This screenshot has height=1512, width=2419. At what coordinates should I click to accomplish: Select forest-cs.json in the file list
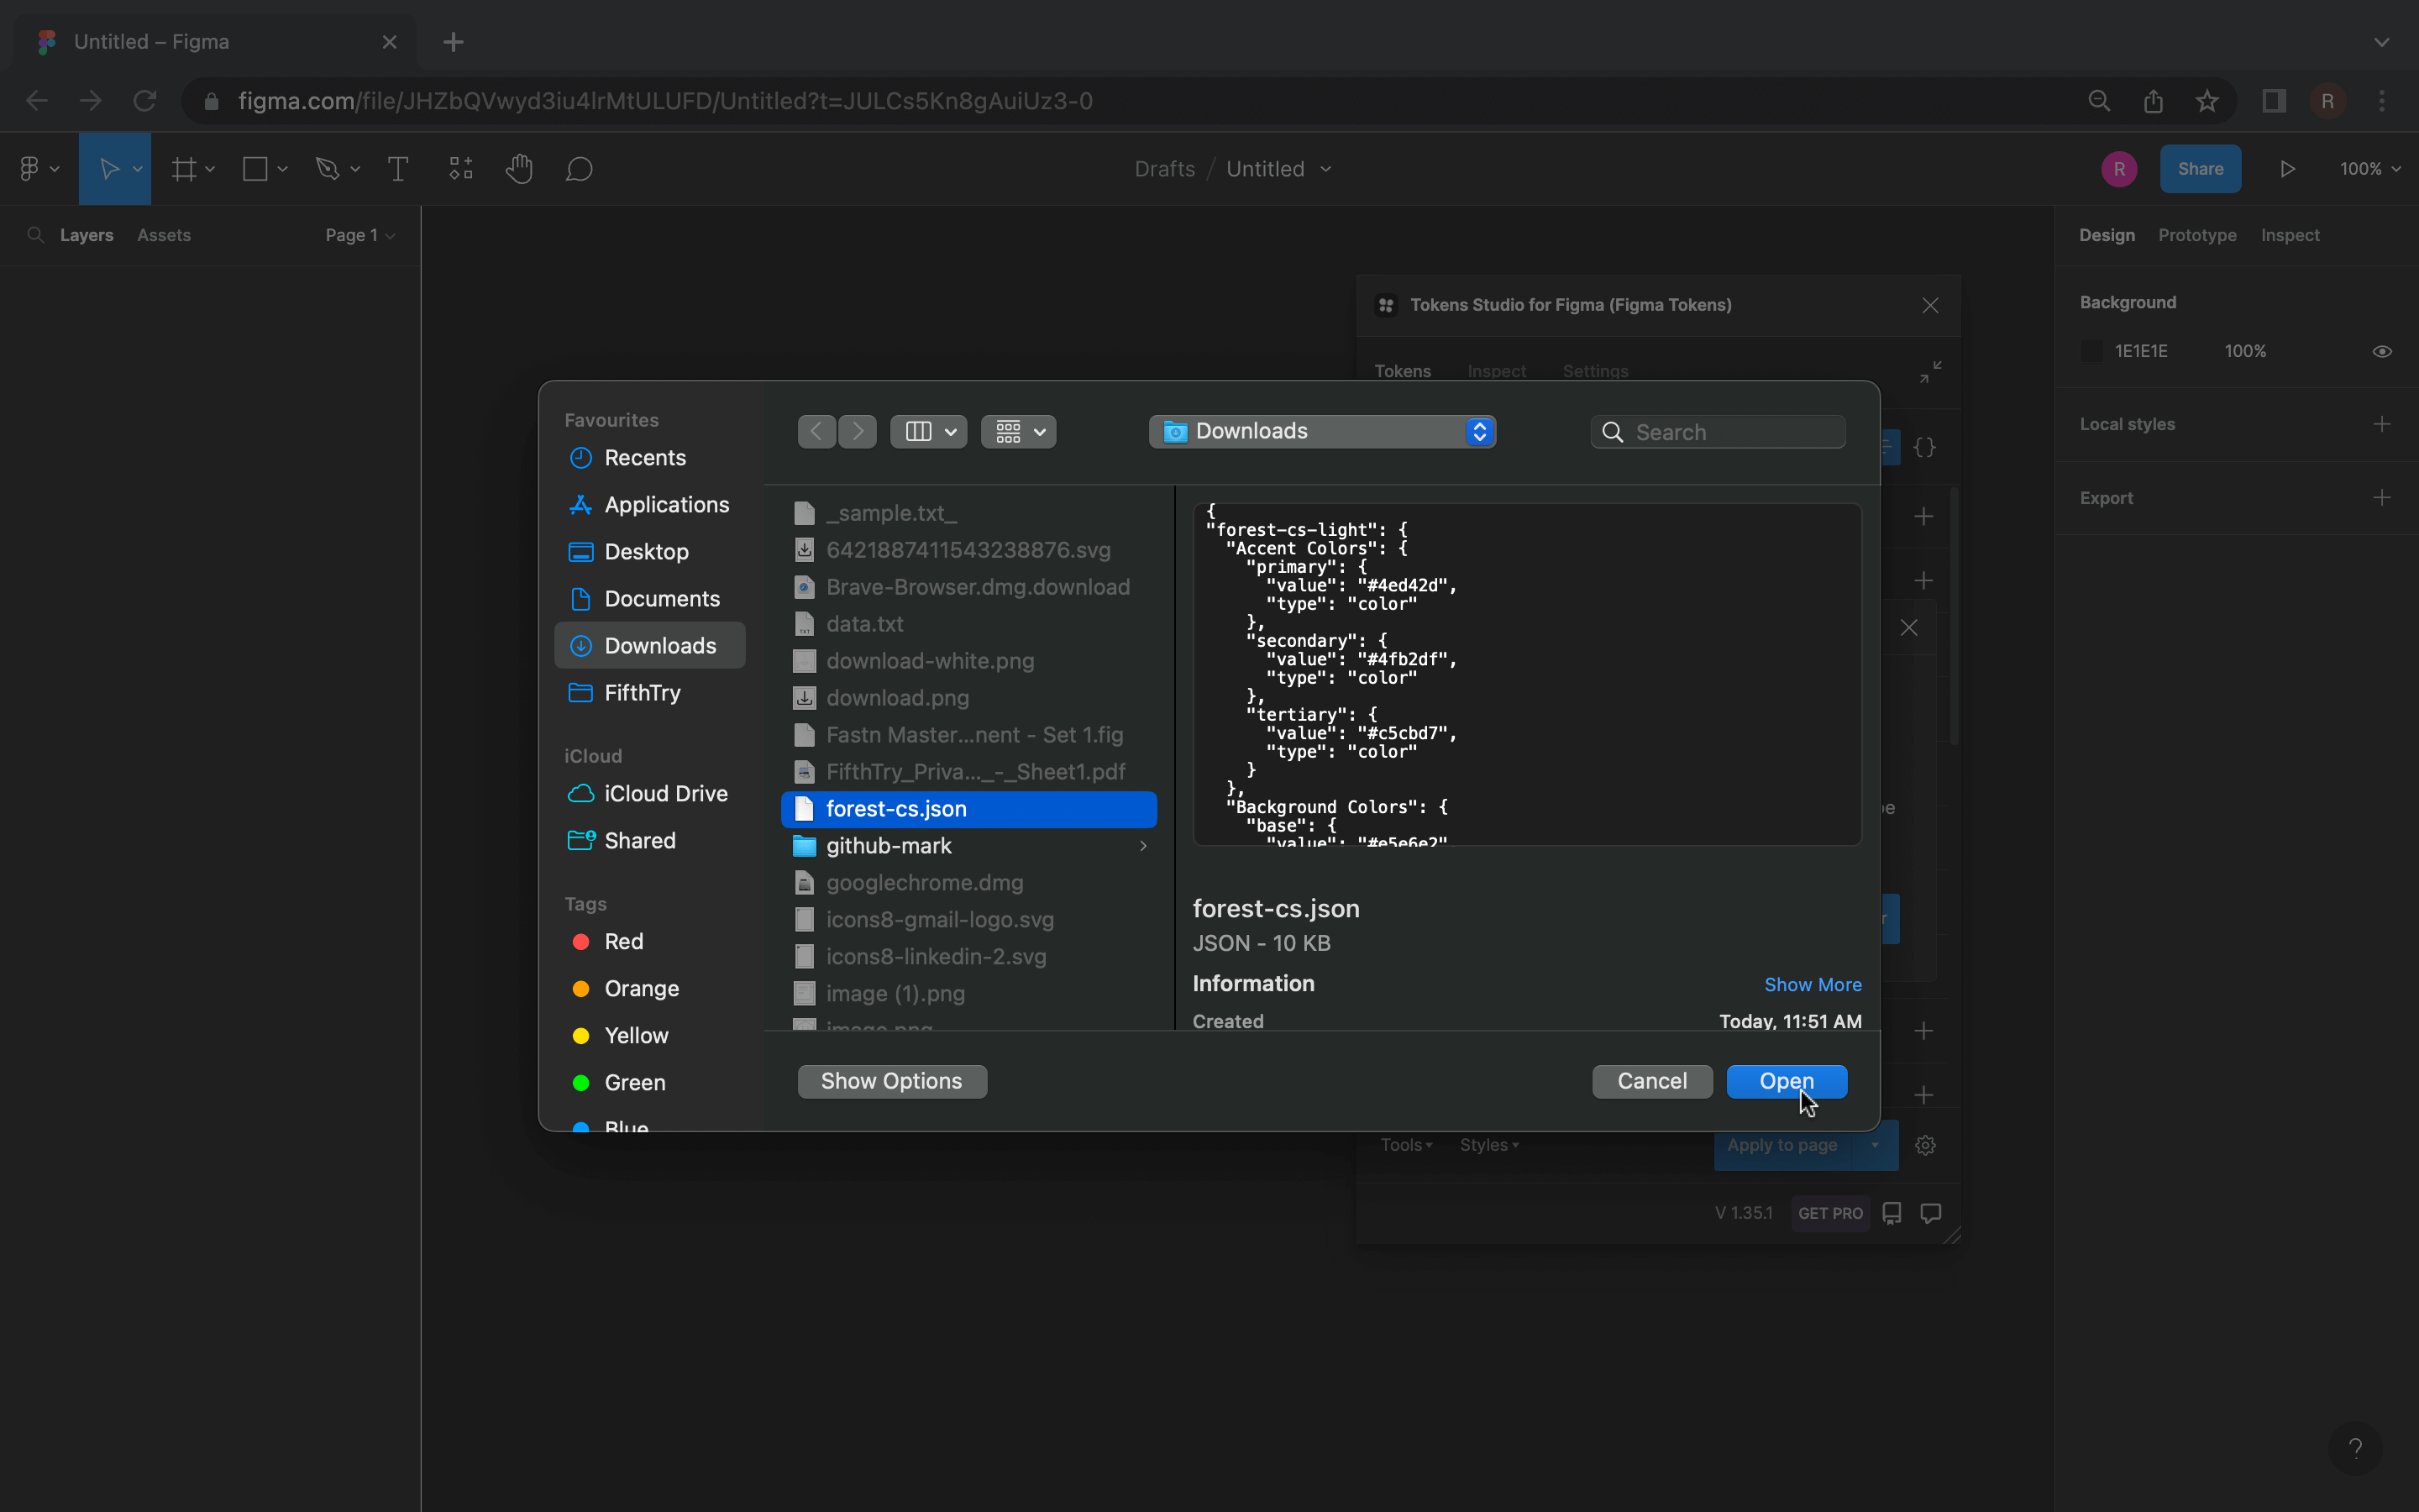coord(968,809)
